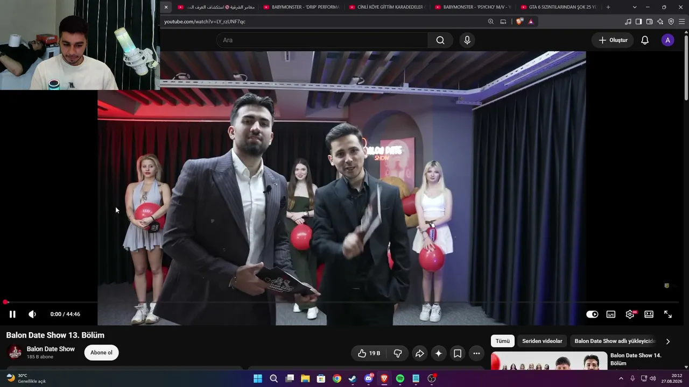Open the Balon Date Show channel name link

pos(51,349)
